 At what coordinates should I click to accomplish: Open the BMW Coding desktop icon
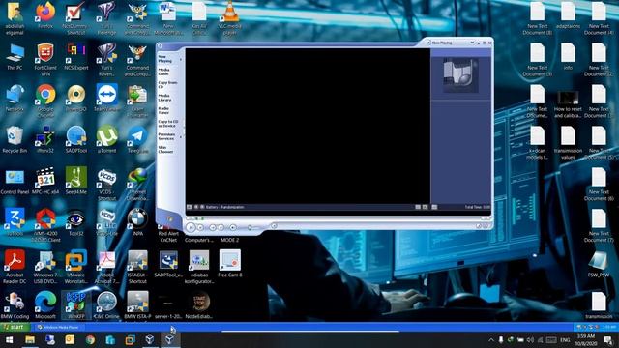click(x=15, y=305)
